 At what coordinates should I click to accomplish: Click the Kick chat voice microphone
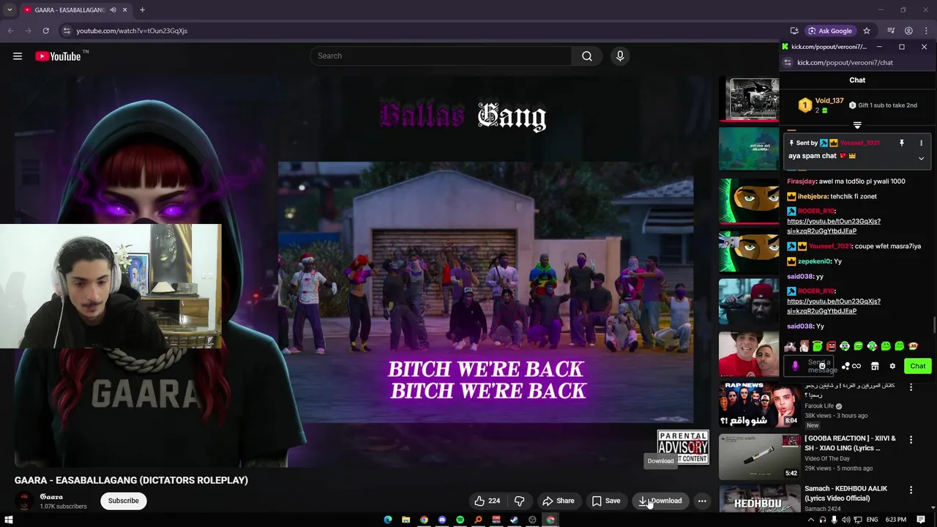coord(796,366)
